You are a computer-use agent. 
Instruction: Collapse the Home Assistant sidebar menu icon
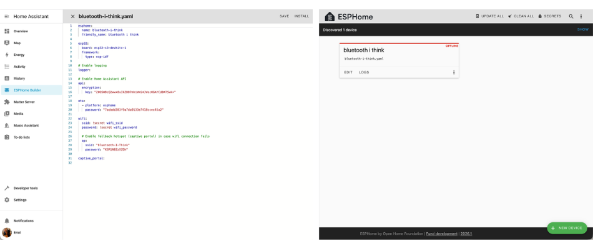click(6, 17)
